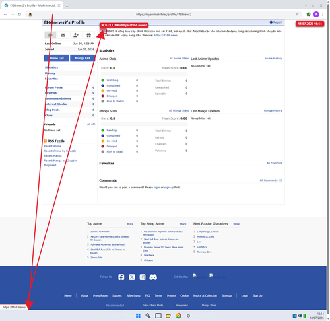
Task: Open Blog Posts in sidebar
Action: click(52, 110)
